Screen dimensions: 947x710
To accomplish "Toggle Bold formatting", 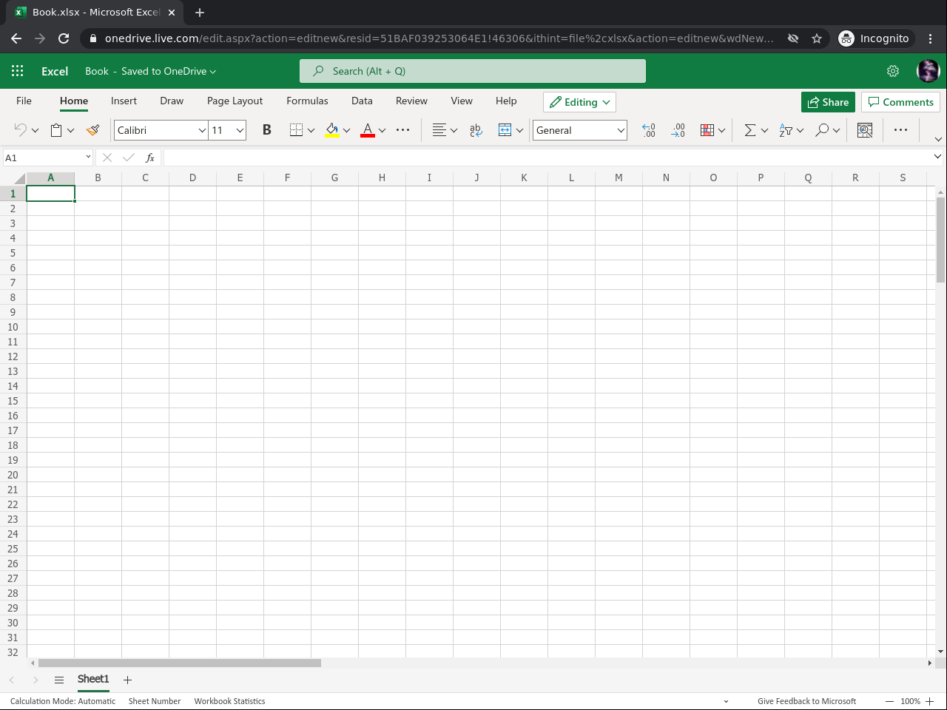I will click(x=267, y=130).
